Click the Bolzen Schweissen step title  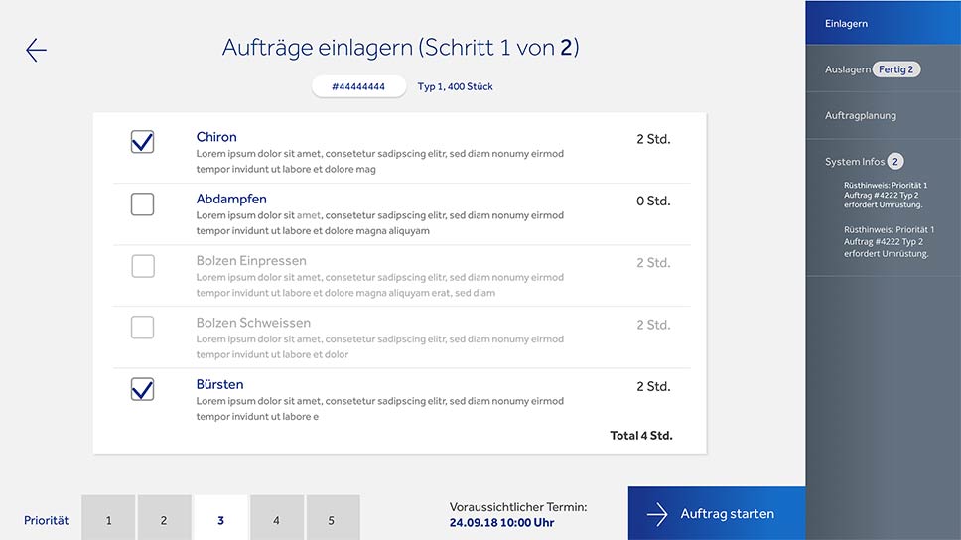[253, 323]
